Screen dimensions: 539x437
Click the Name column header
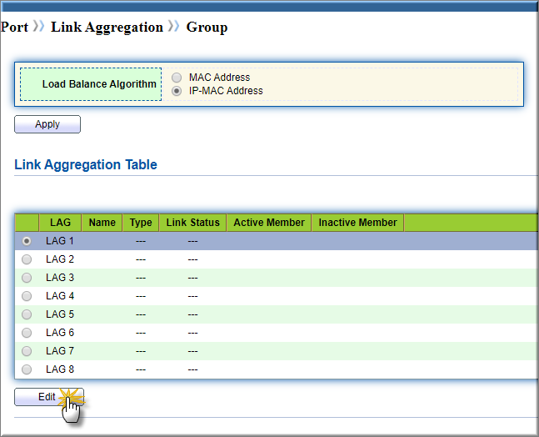pyautogui.click(x=102, y=223)
